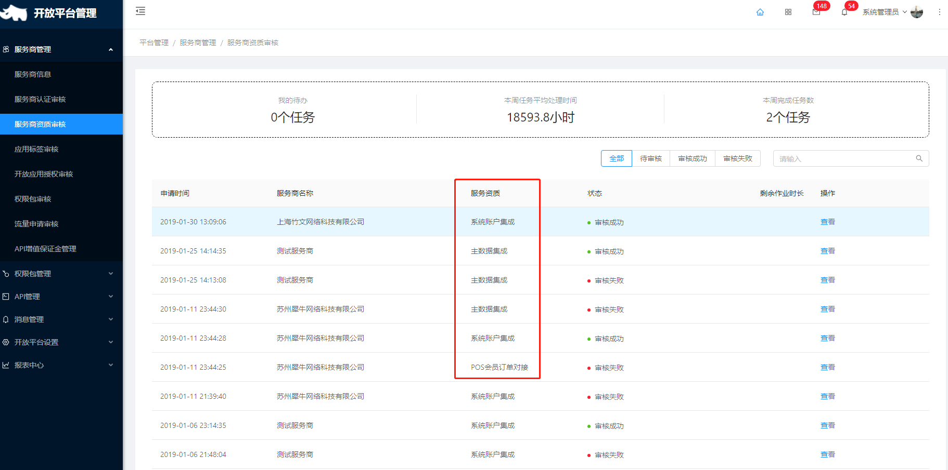948x470 pixels.
Task: Focus the 请输入 search field
Action: pos(851,158)
